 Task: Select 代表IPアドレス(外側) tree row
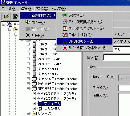click(x=60, y=98)
